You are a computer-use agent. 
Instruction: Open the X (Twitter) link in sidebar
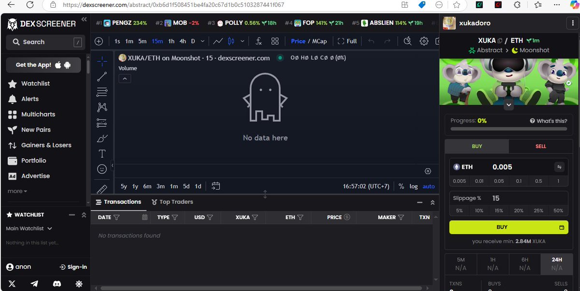12,284
